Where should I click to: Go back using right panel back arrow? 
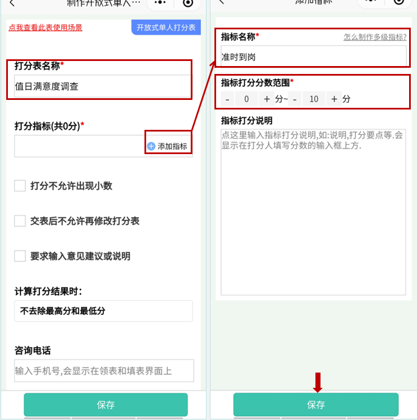(x=221, y=2)
